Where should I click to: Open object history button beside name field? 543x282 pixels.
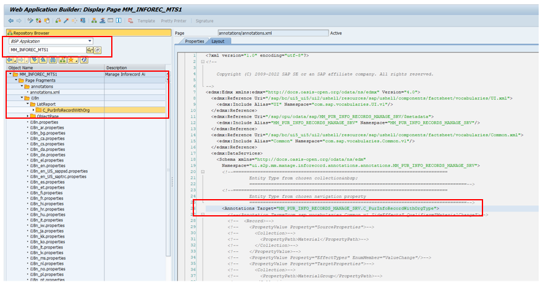point(98,50)
